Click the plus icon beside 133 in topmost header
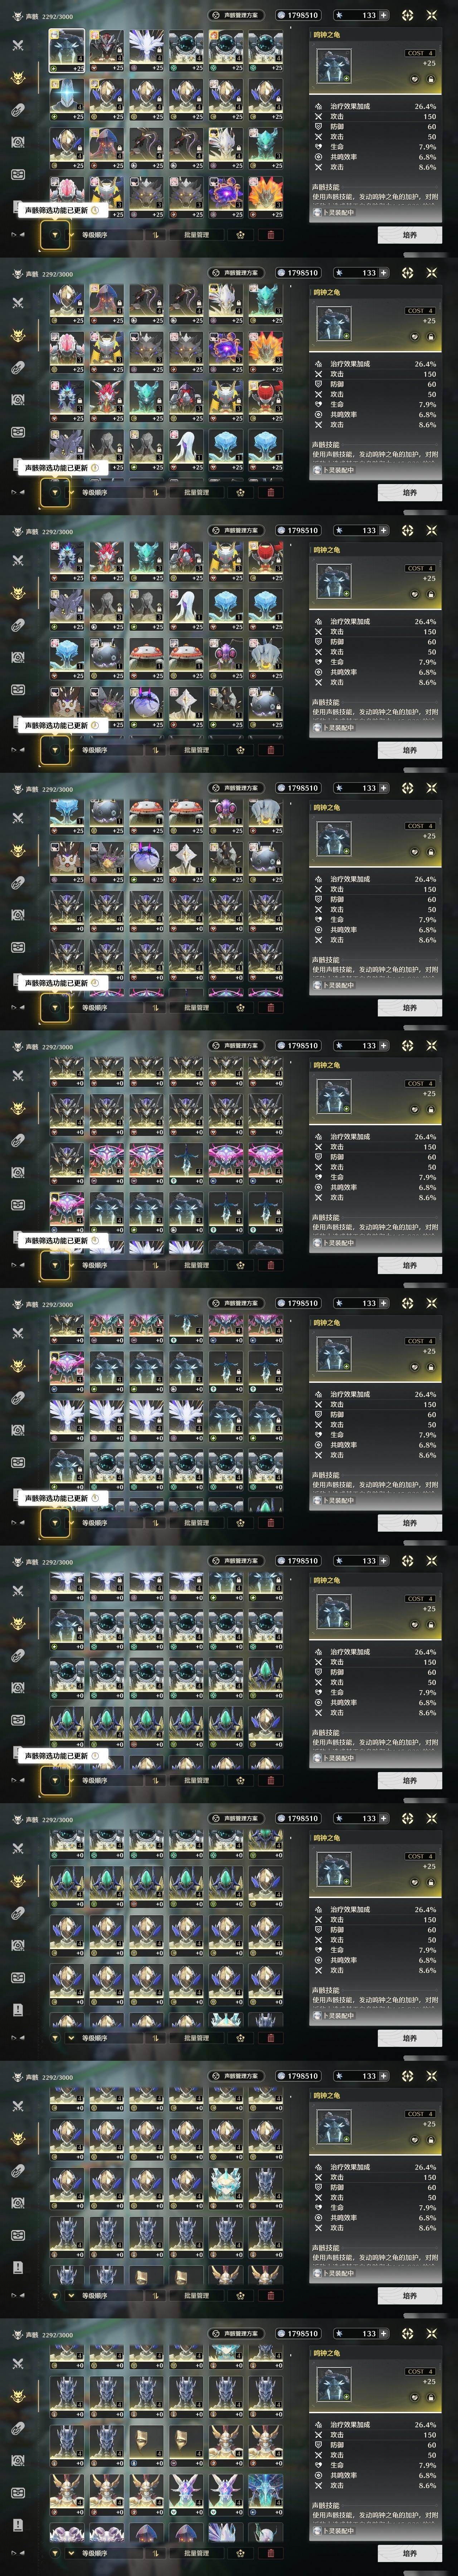 coord(384,15)
